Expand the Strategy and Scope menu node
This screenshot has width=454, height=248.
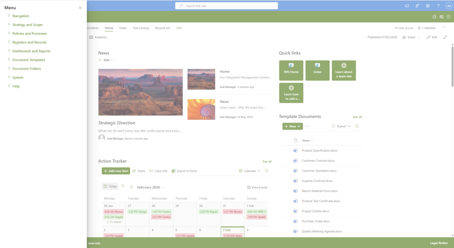(x=9, y=25)
